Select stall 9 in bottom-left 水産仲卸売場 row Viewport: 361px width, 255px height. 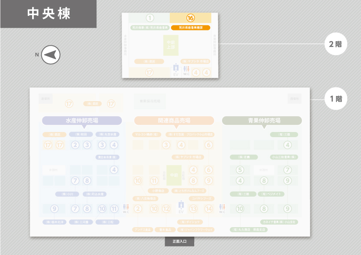click(x=54, y=209)
